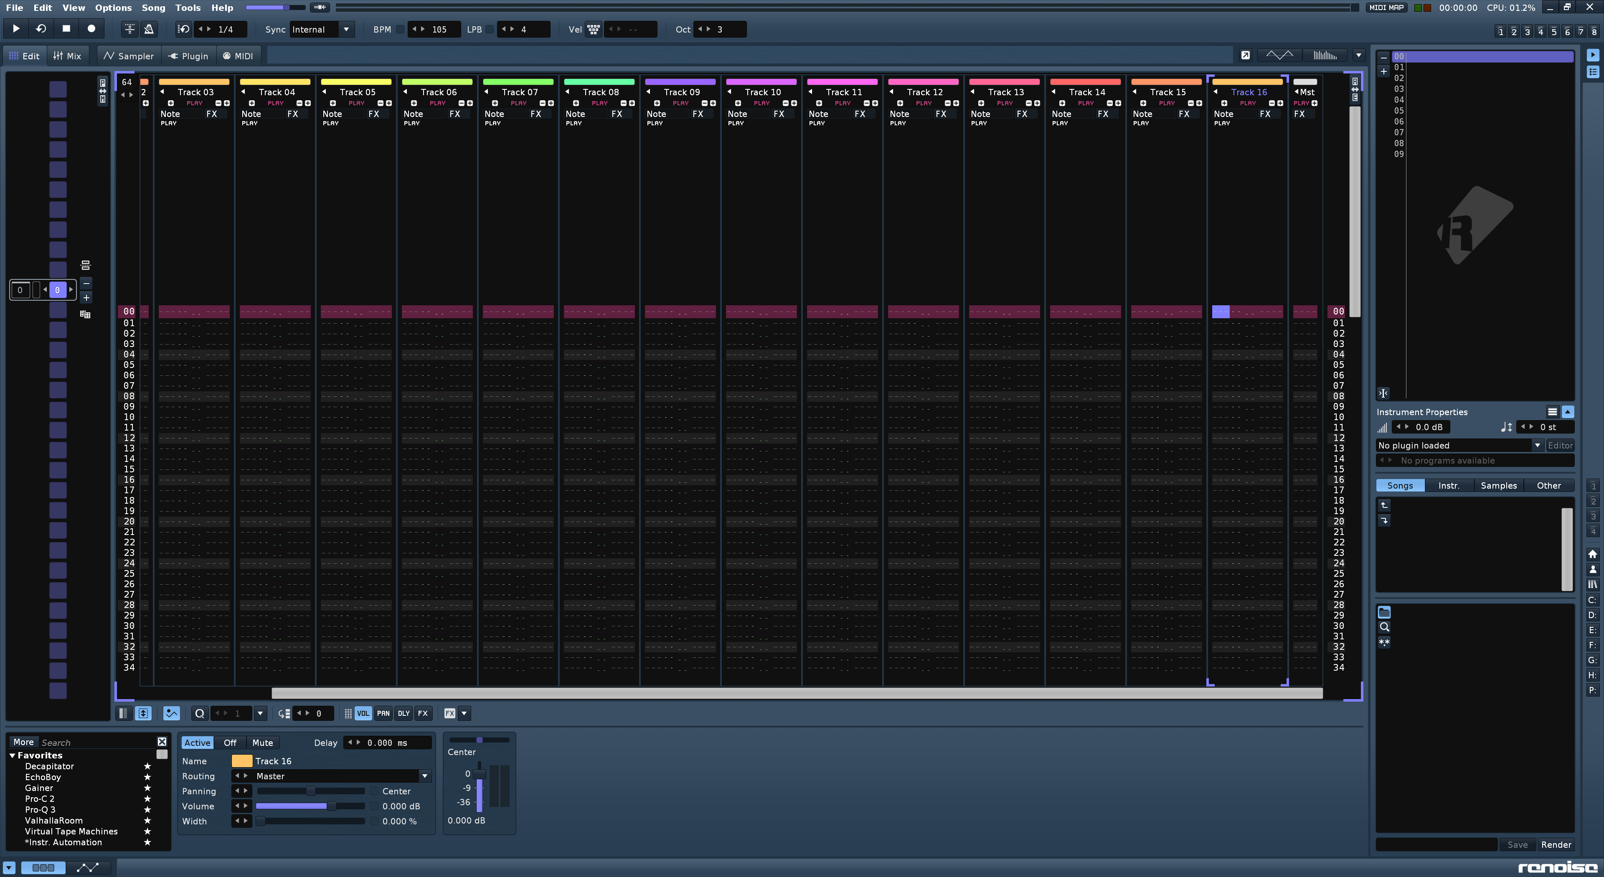This screenshot has height=877, width=1604.
Task: Expand the Routing Master dropdown
Action: [425, 776]
